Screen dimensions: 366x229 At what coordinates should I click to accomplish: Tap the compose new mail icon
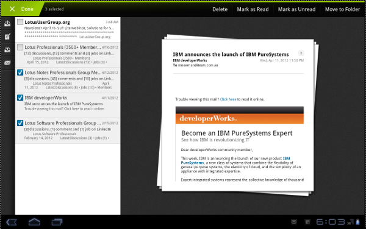(7, 37)
